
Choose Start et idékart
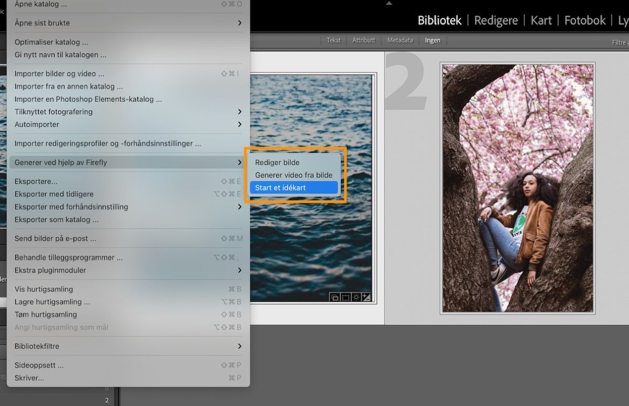click(294, 188)
